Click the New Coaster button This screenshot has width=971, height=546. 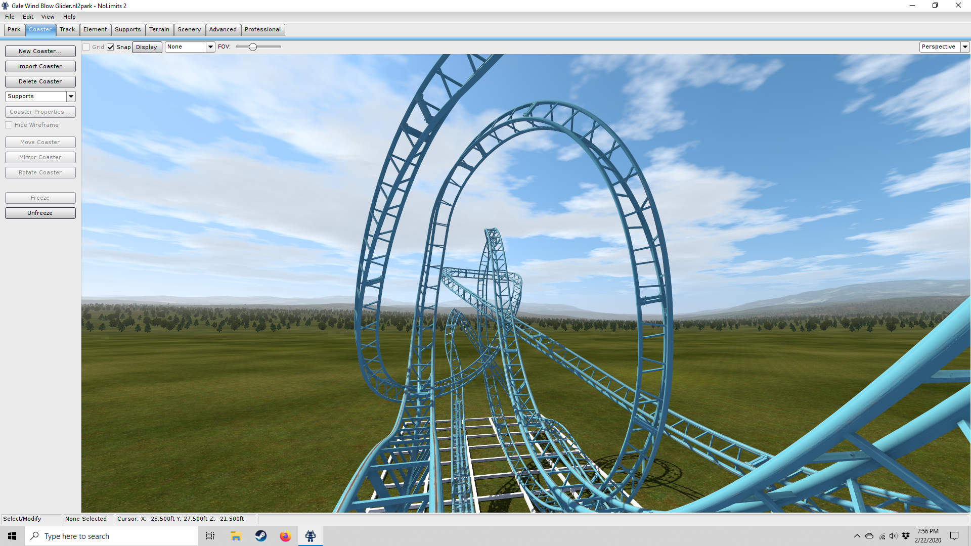pyautogui.click(x=40, y=51)
